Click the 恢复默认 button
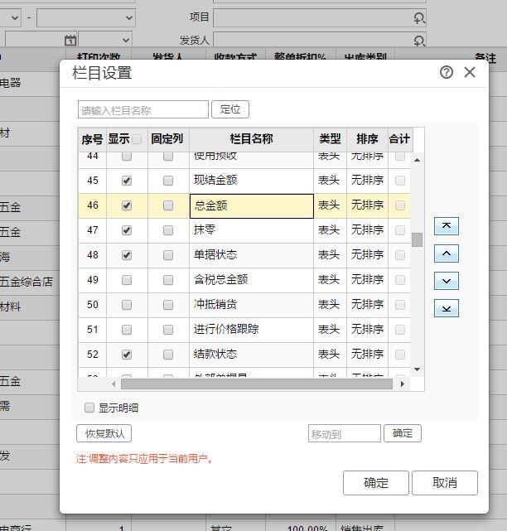This screenshot has height=531, width=507. coord(104,433)
